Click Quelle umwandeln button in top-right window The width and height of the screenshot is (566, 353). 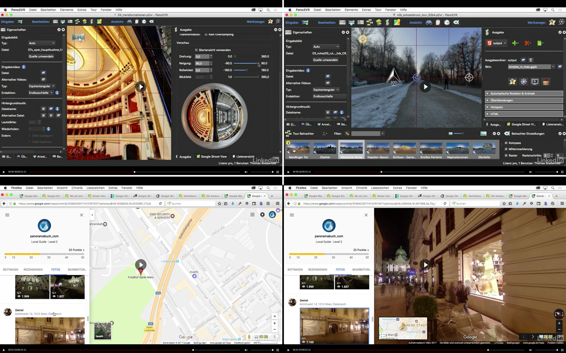[x=325, y=60]
